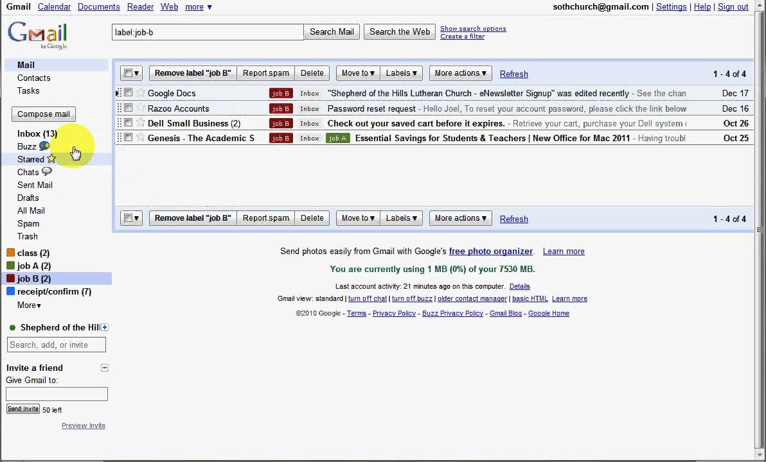Toggle the bottom select-all checkbox
The image size is (766, 462).
click(x=128, y=218)
